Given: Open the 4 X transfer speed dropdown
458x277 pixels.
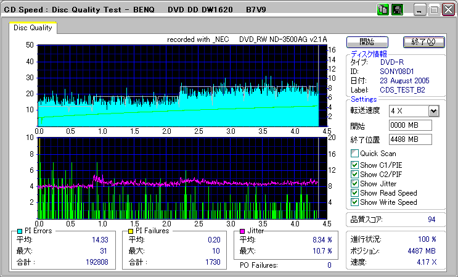Looking at the screenshot, I should (433, 111).
